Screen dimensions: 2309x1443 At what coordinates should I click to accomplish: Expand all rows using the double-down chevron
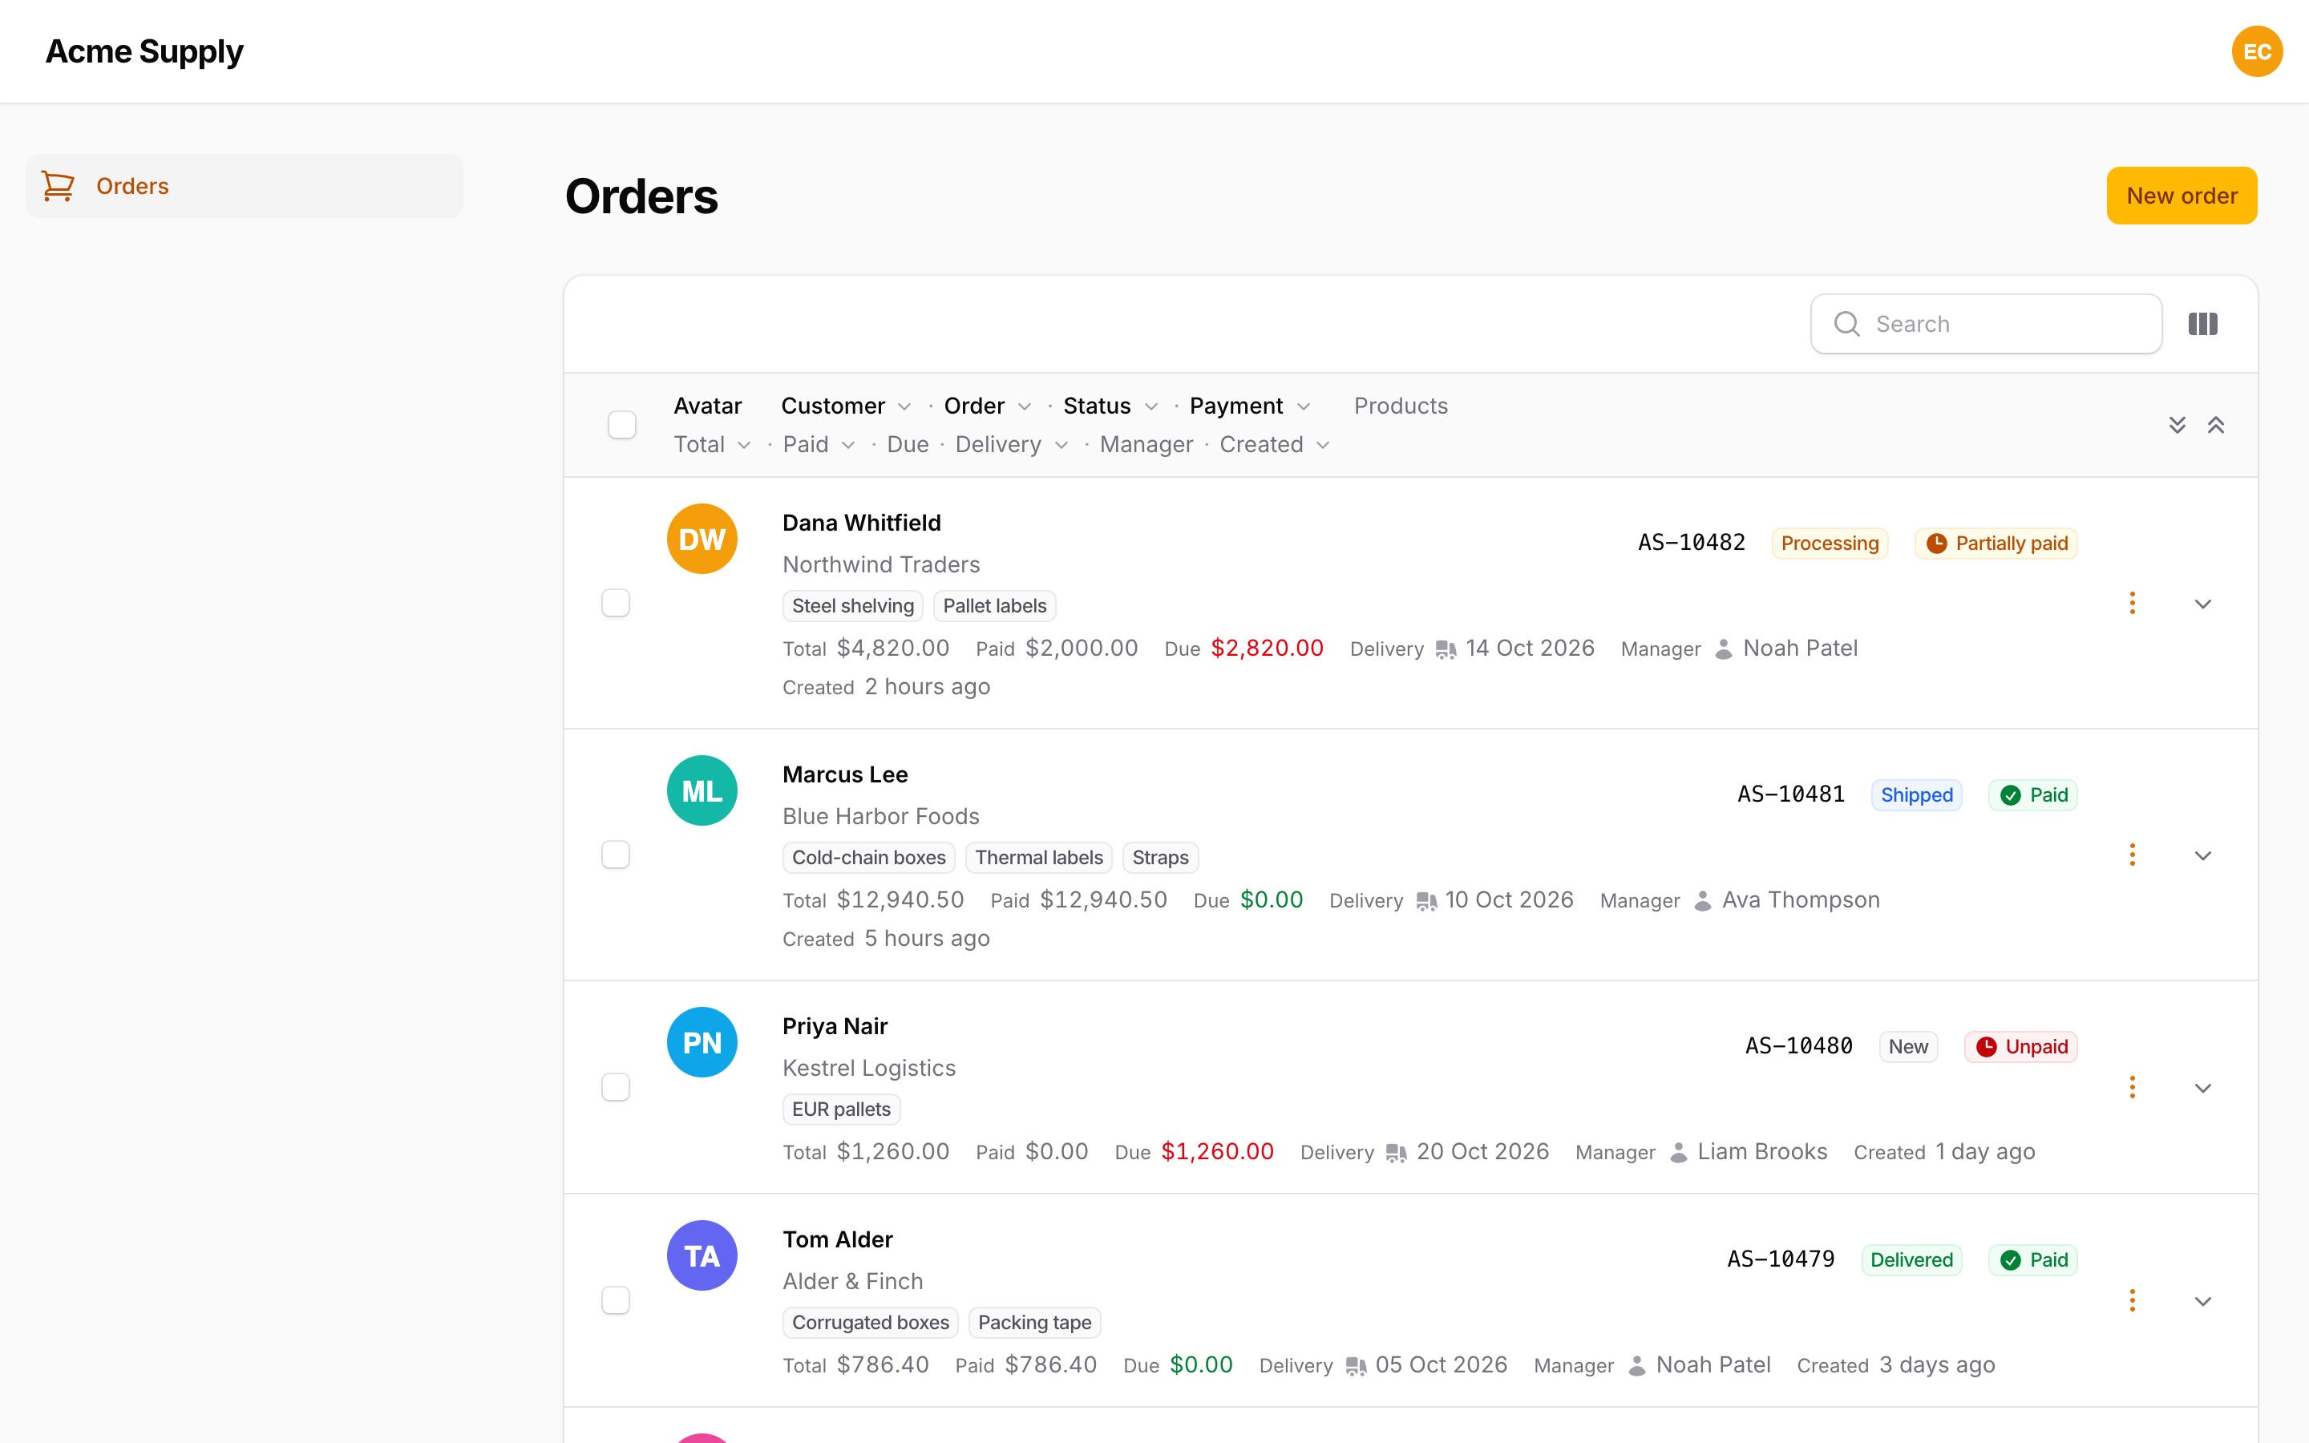(2177, 425)
